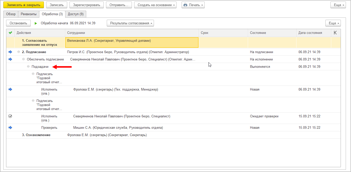Open Результаты согласования dropdown

point(130,23)
